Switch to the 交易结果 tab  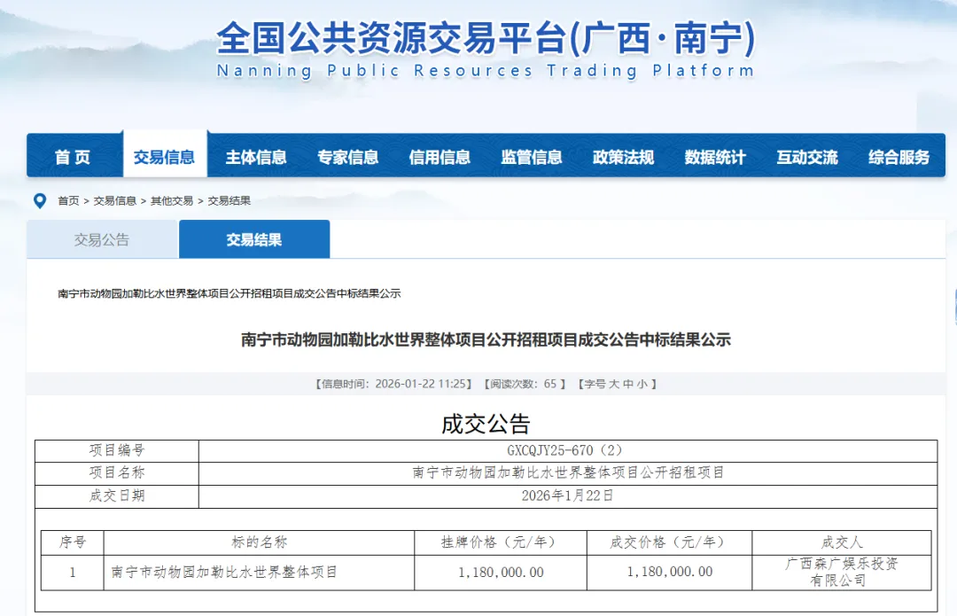click(254, 239)
